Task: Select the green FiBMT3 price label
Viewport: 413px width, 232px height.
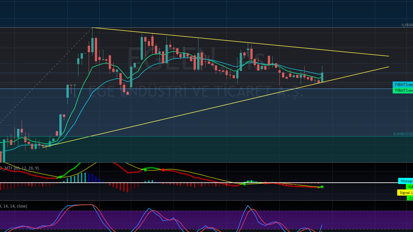Action: (x=403, y=91)
